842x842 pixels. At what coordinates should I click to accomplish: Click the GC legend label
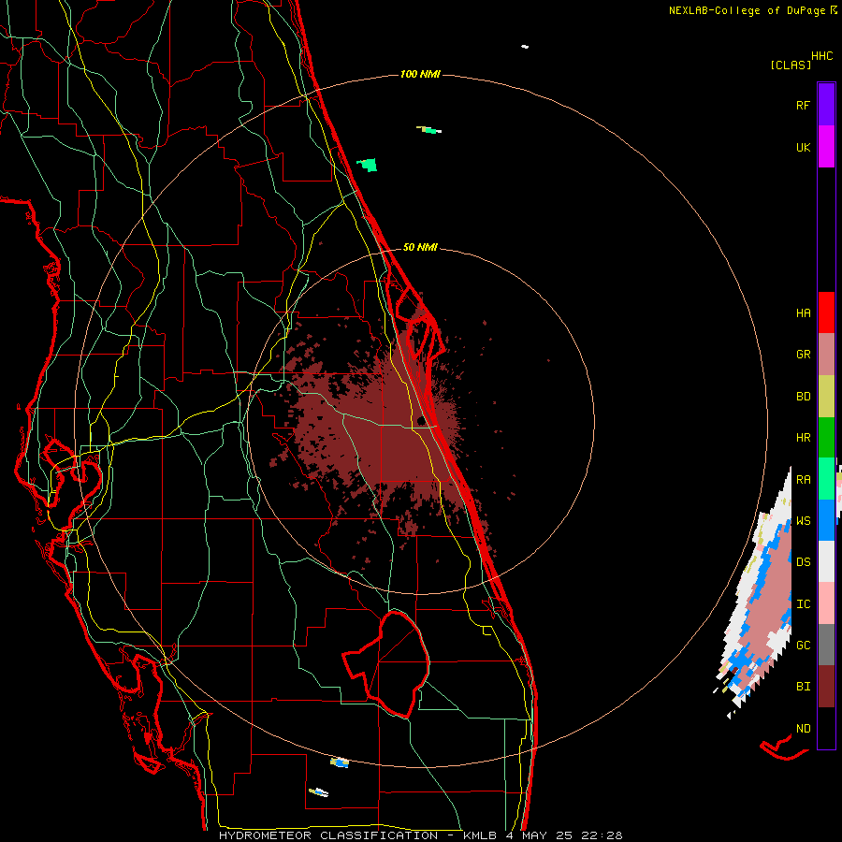pyautogui.click(x=803, y=645)
